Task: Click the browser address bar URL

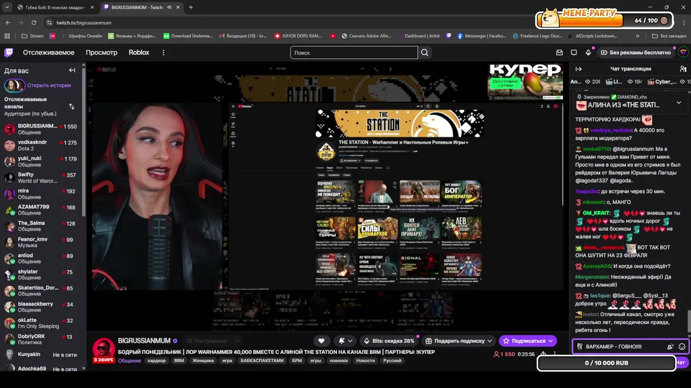Action: coord(84,23)
